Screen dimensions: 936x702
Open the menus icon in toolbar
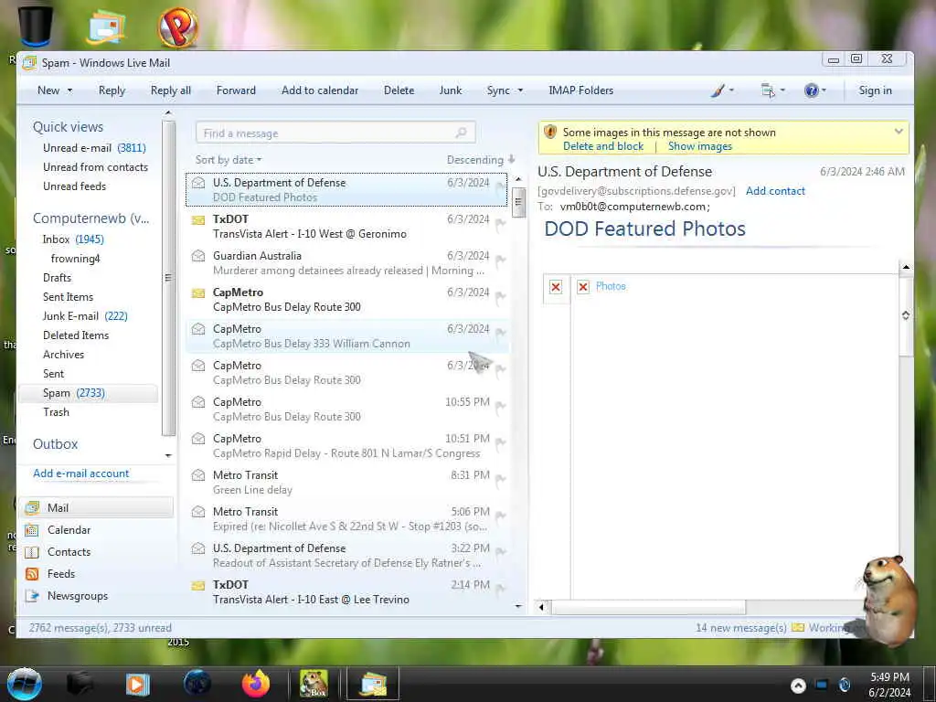click(768, 90)
